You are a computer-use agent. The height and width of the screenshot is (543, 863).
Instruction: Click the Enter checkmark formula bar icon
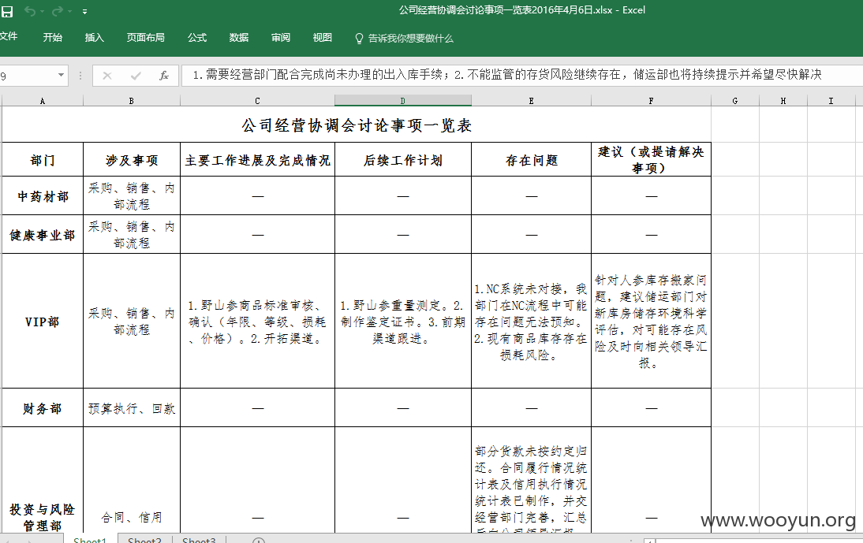coord(136,76)
